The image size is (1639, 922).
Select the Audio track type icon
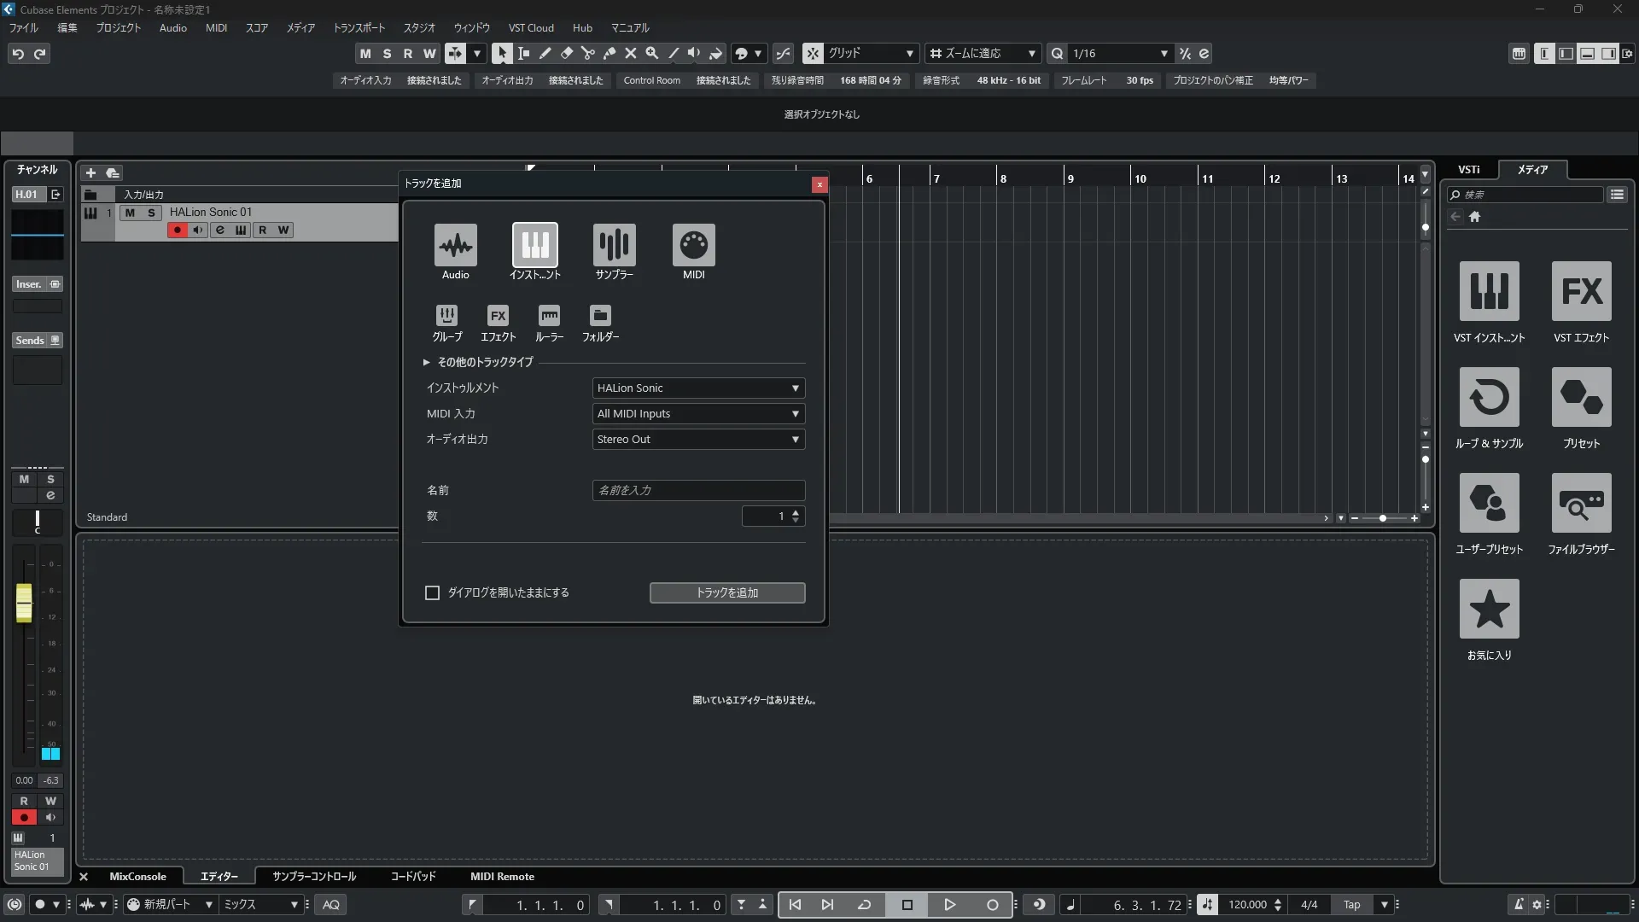click(455, 246)
